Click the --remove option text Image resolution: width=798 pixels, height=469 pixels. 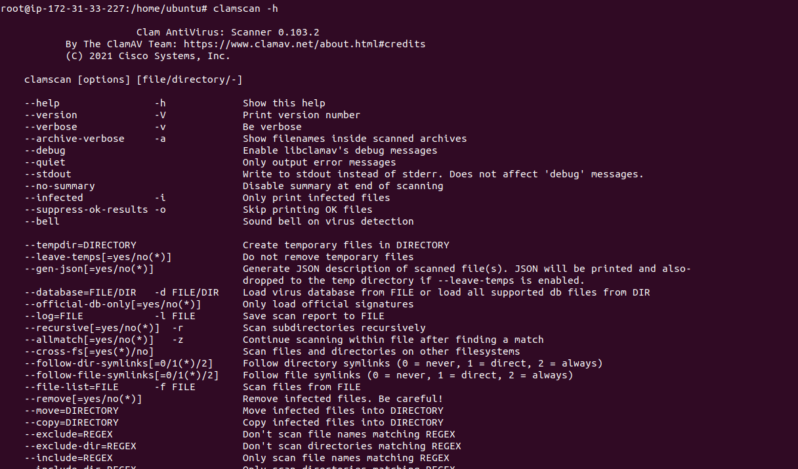pos(83,399)
